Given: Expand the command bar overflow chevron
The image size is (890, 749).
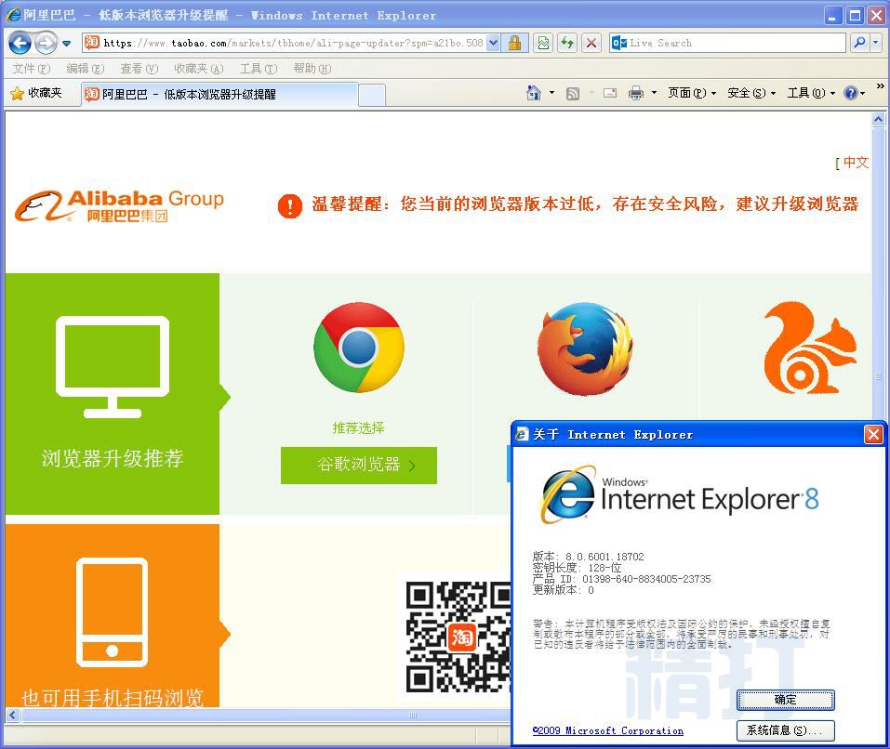Looking at the screenshot, I should 880,86.
